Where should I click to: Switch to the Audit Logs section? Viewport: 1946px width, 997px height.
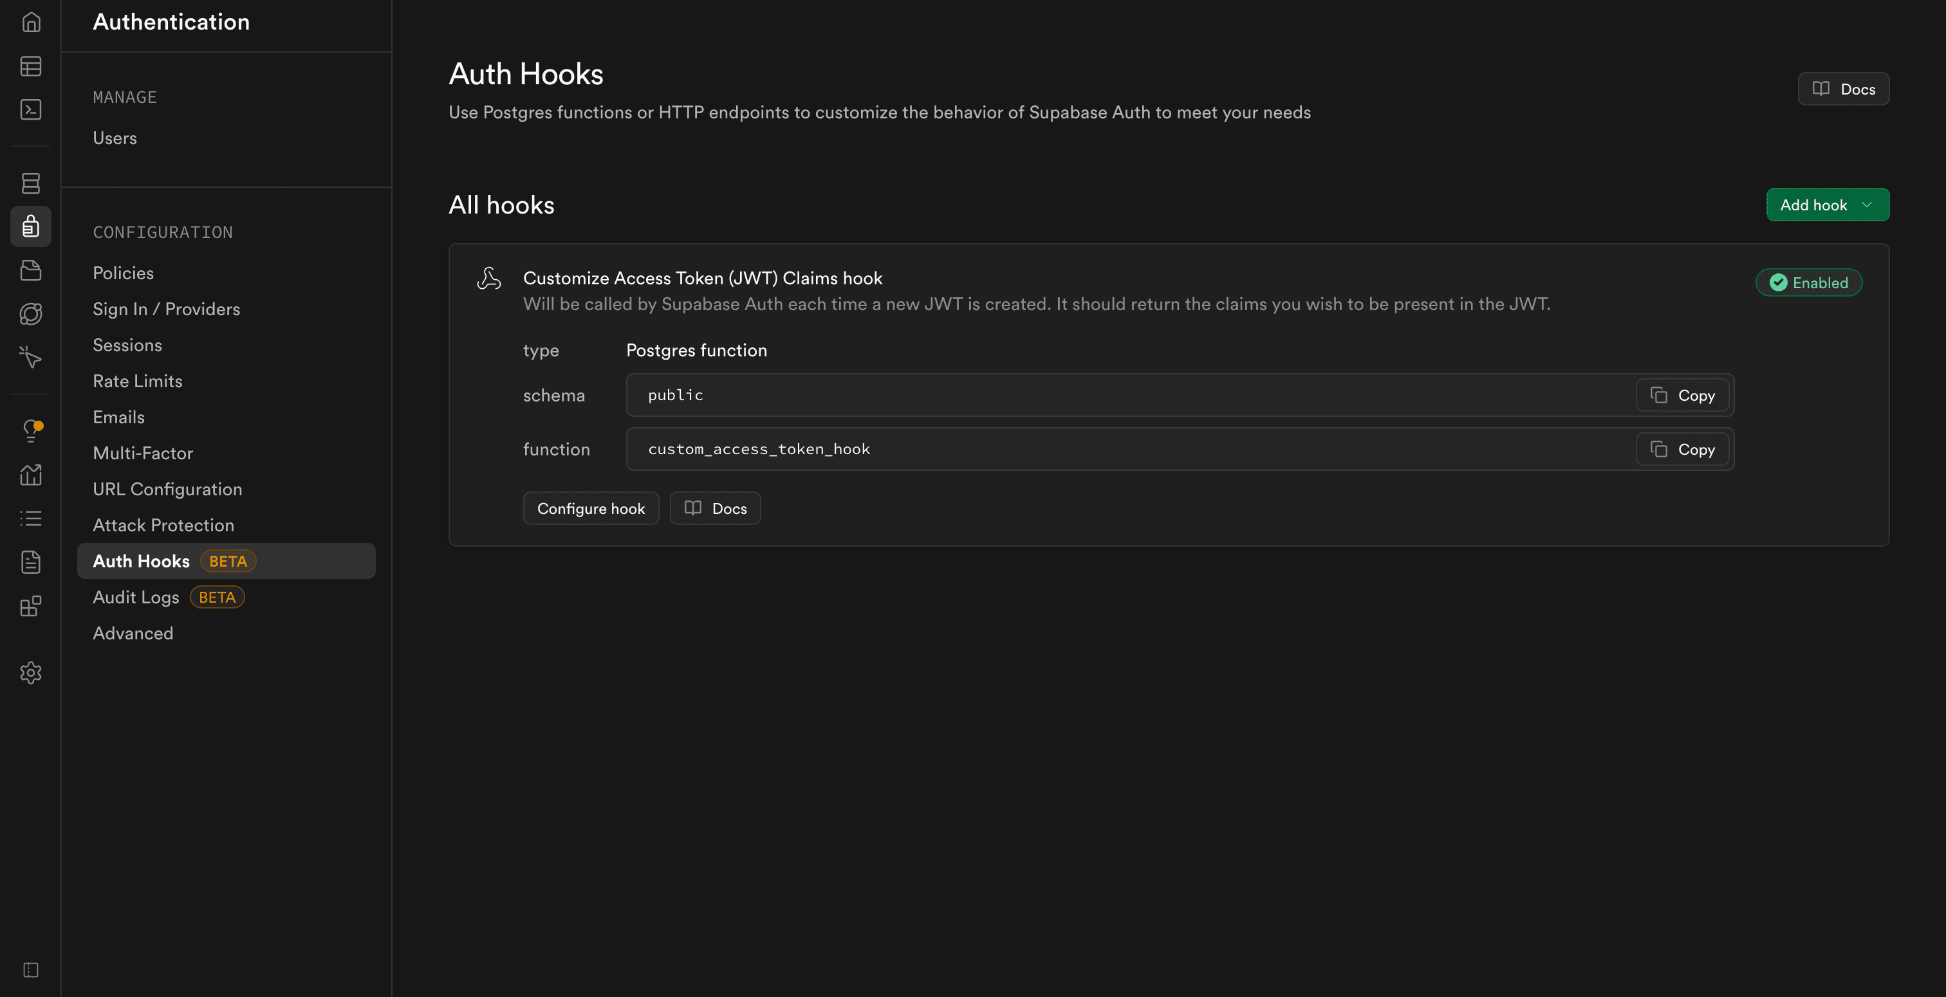point(136,597)
